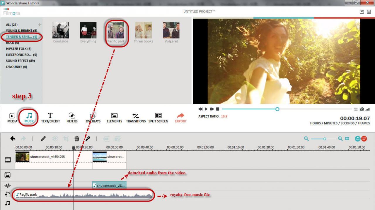Enter full-screen preview mode
Screen dimensions: 375x210
point(356,109)
